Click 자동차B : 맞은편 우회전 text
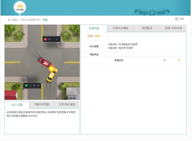The width and height of the screenshot is (192, 141). click(121, 48)
